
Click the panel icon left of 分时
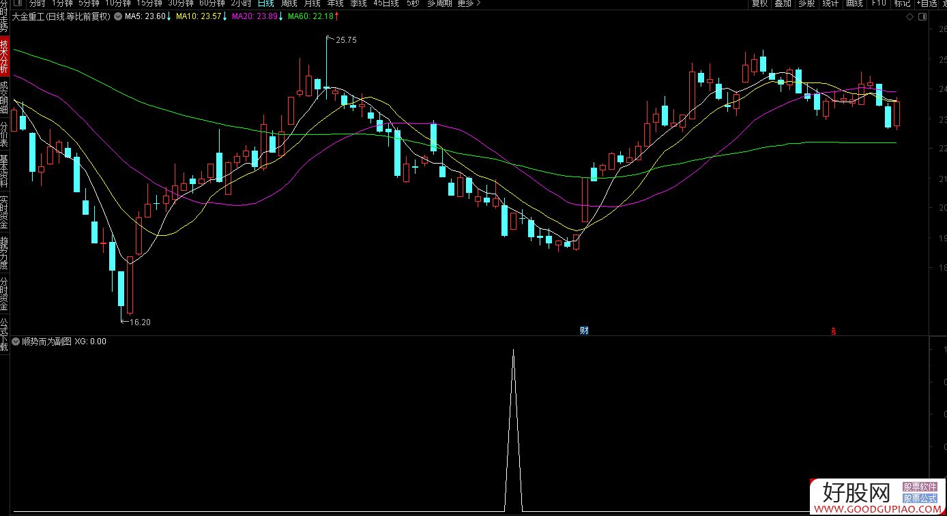click(x=18, y=3)
